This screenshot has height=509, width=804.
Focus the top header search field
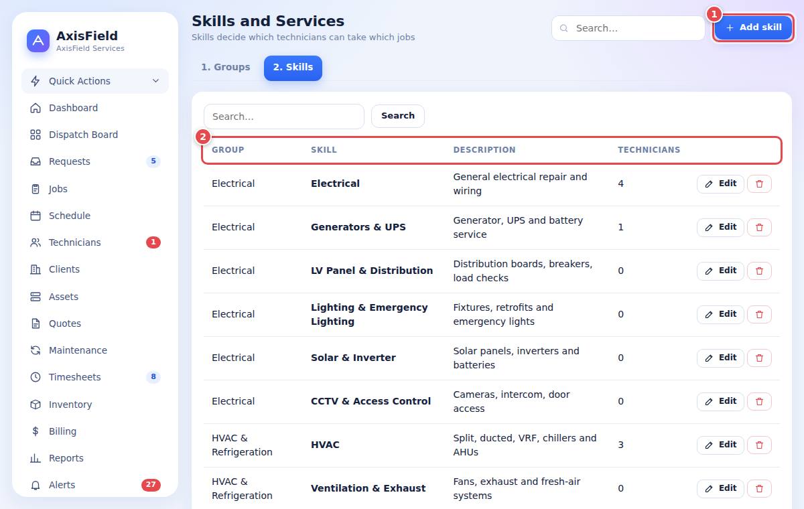point(628,28)
